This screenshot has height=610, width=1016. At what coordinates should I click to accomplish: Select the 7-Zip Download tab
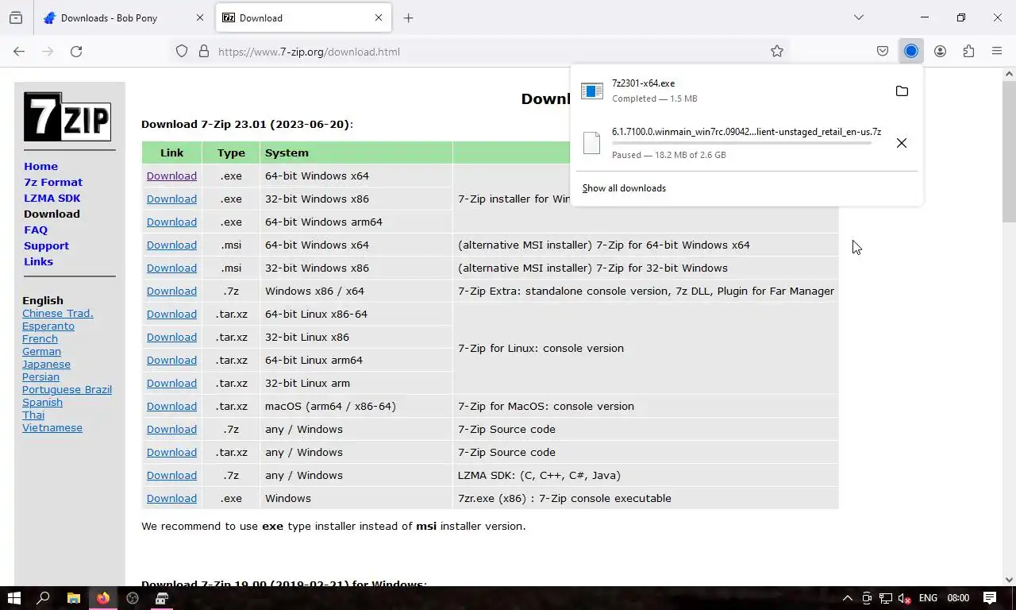click(x=303, y=17)
